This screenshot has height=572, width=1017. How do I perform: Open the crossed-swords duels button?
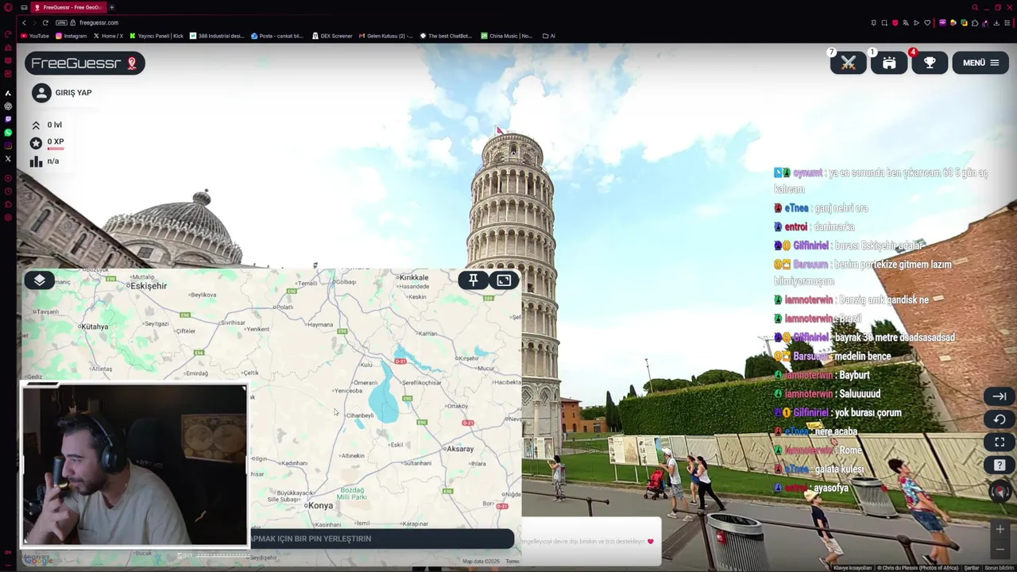pyautogui.click(x=848, y=63)
